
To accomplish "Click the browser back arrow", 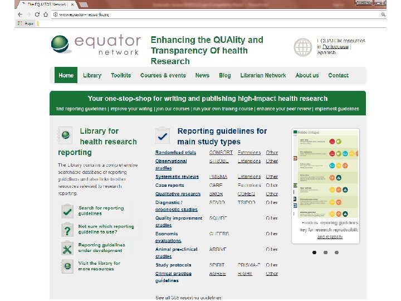I will [x=20, y=14].
